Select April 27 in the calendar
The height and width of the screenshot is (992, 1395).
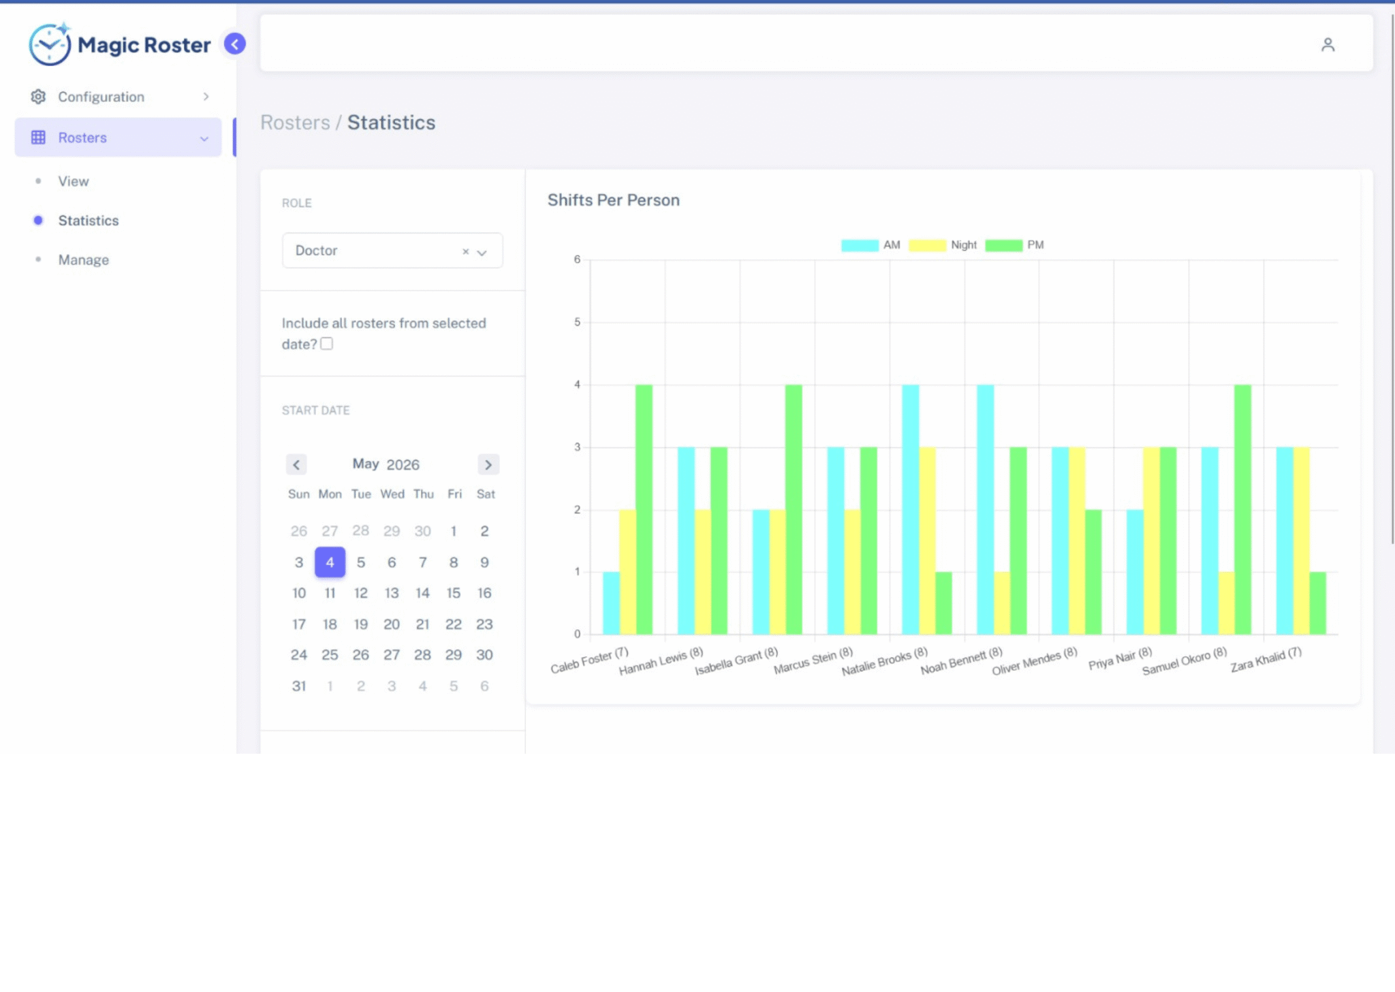(330, 531)
